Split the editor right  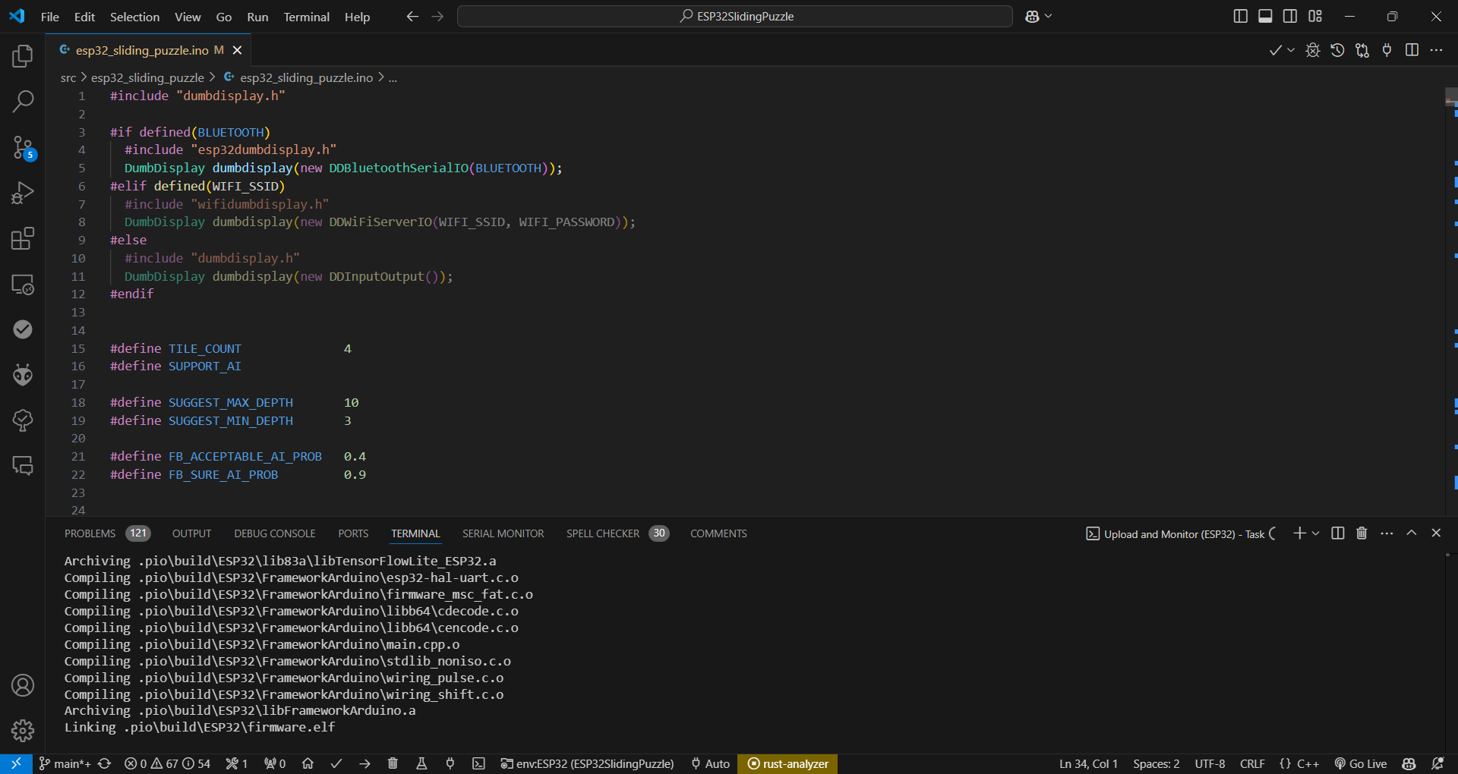click(1412, 50)
